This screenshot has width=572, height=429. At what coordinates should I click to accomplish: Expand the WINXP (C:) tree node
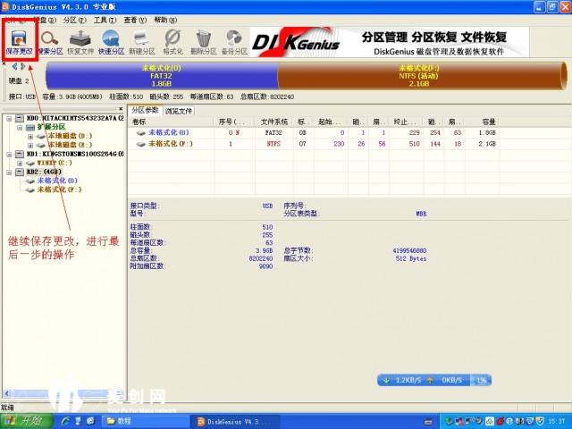[x=19, y=162]
